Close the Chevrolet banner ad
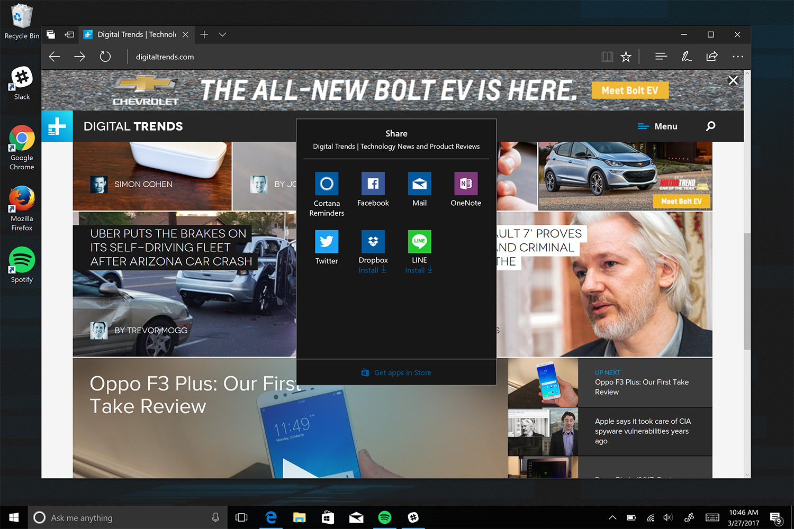794x529 pixels. [x=733, y=80]
